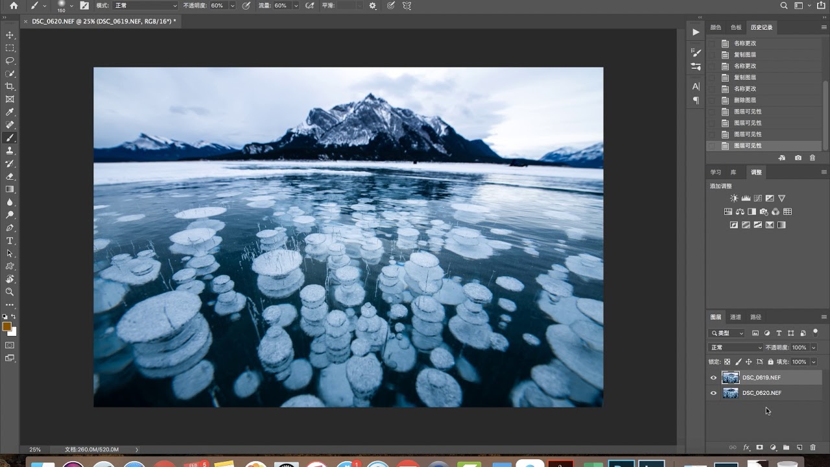The image size is (830, 467).
Task: Open brush opacity 60% dropdown arrow
Action: pyautogui.click(x=233, y=5)
